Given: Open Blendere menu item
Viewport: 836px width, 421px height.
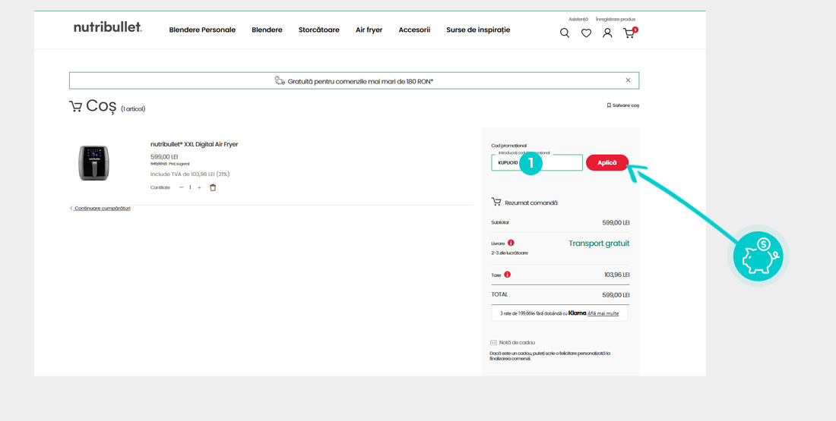Looking at the screenshot, I should pos(267,30).
